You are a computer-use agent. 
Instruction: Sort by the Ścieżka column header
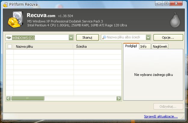click(x=98, y=46)
